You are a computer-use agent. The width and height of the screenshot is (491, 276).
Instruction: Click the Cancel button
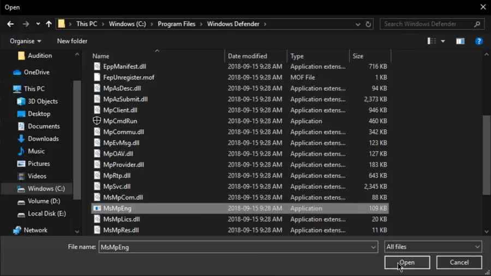tap(459, 262)
